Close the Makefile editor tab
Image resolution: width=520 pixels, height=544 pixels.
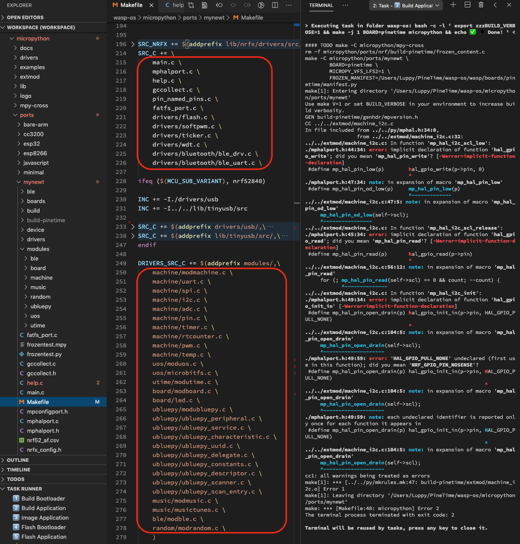click(151, 5)
